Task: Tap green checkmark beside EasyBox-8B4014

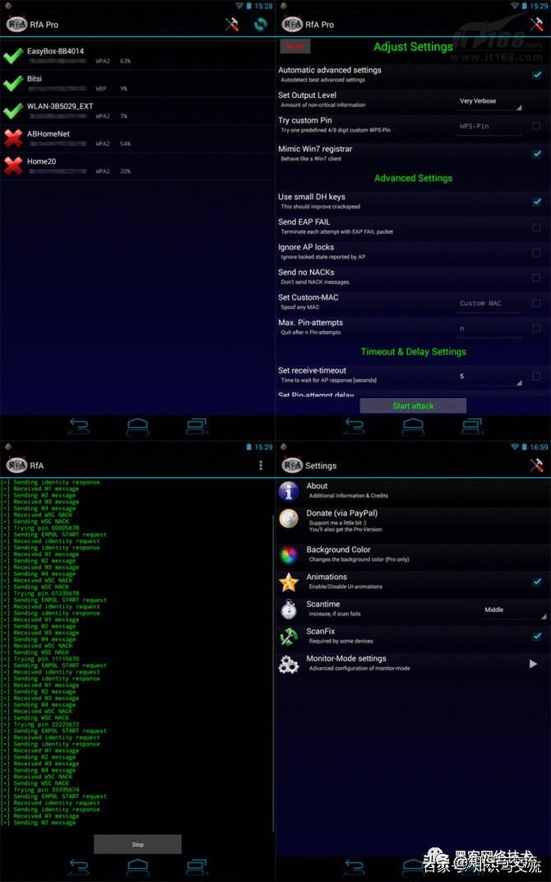Action: click(13, 56)
